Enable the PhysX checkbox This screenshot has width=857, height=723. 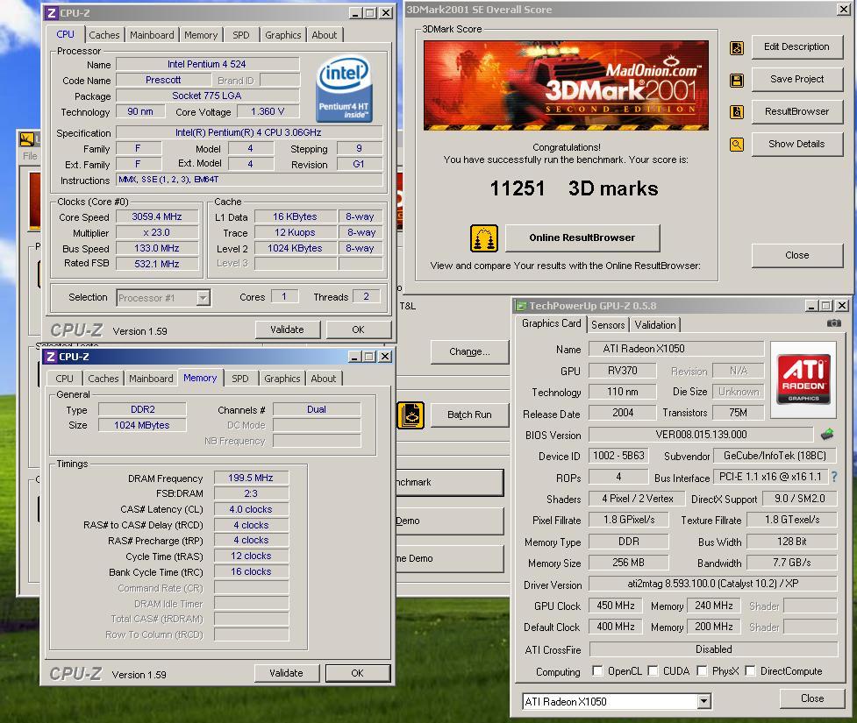[702, 670]
